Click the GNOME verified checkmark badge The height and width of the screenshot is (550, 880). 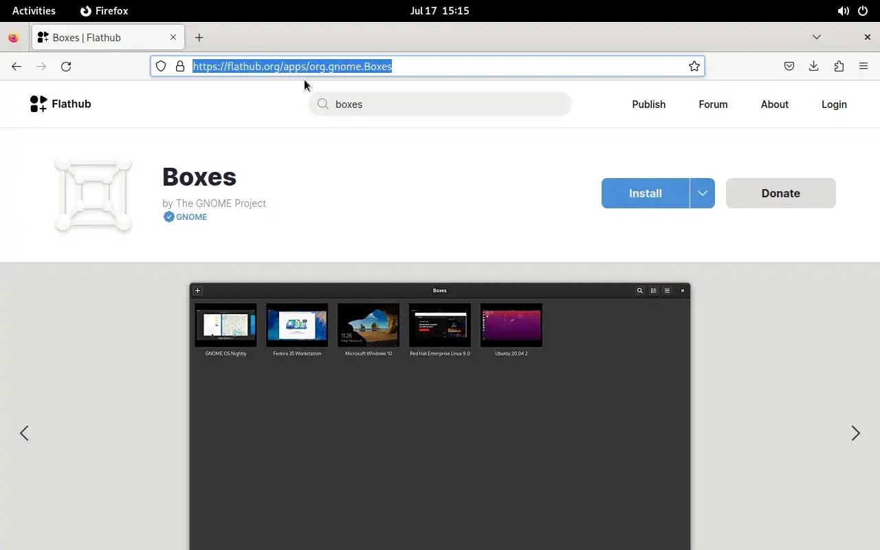168,217
